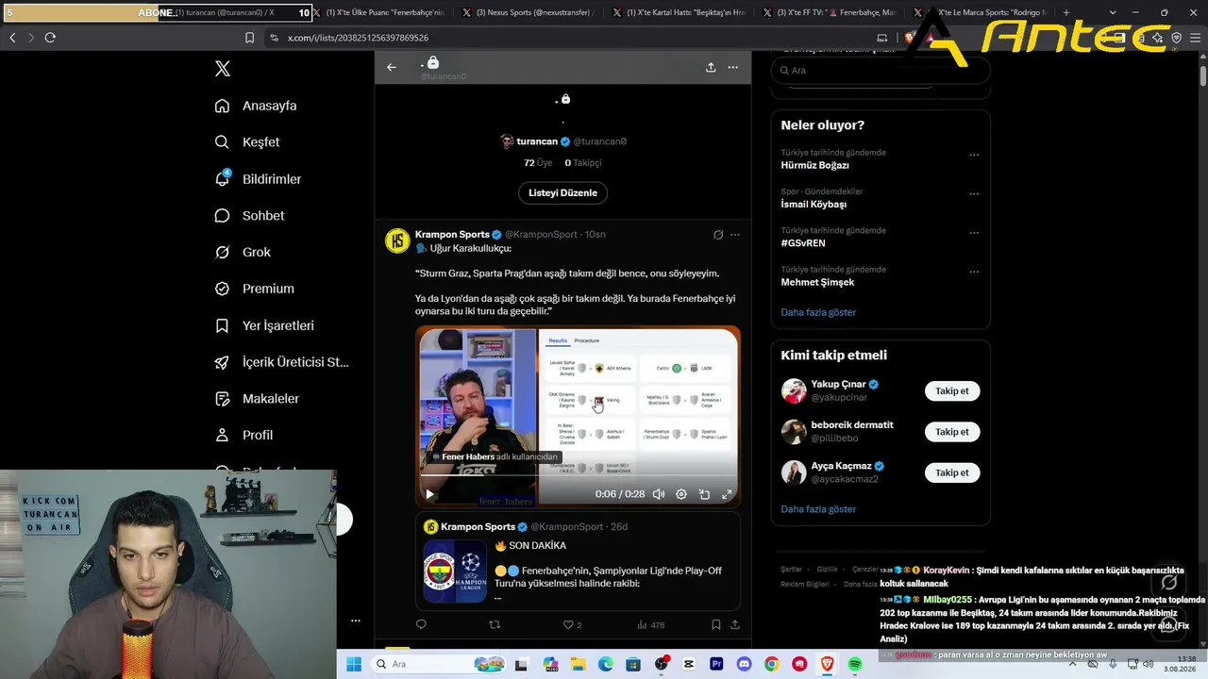The height and width of the screenshot is (679, 1208).
Task: View post analytics showing 476
Action: coord(651,624)
